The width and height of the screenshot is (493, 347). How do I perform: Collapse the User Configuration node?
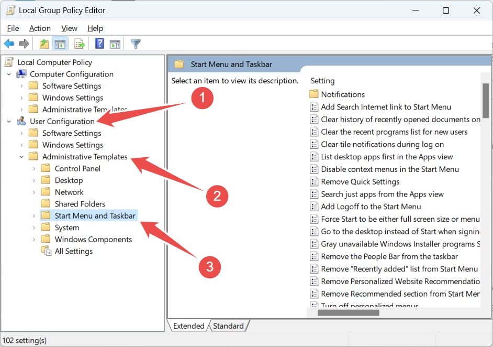(8, 121)
